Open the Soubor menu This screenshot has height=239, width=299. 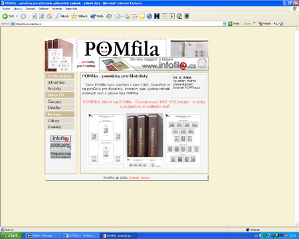pos(6,9)
